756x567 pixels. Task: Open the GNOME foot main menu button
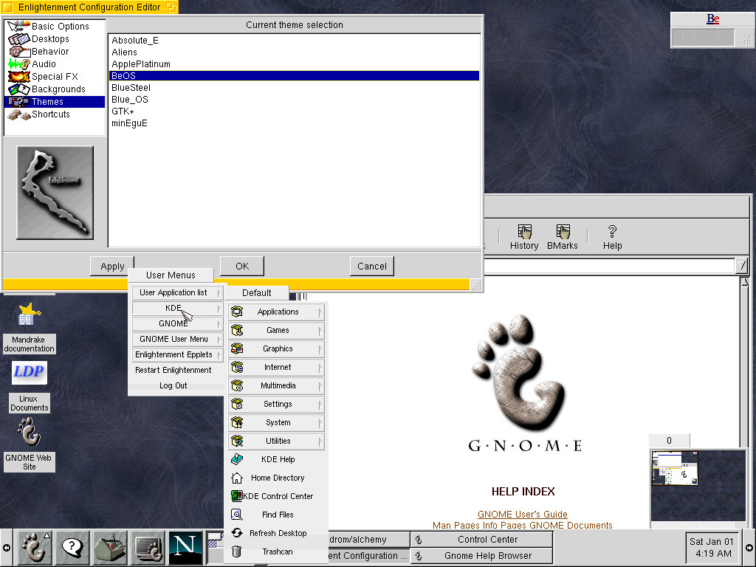click(x=34, y=548)
